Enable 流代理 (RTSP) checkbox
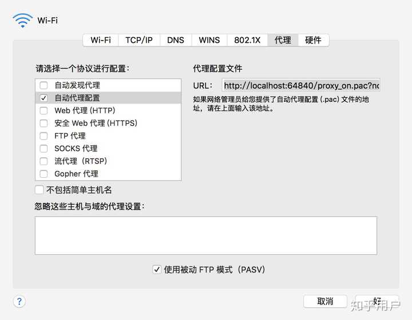412x320 pixels. click(43, 161)
